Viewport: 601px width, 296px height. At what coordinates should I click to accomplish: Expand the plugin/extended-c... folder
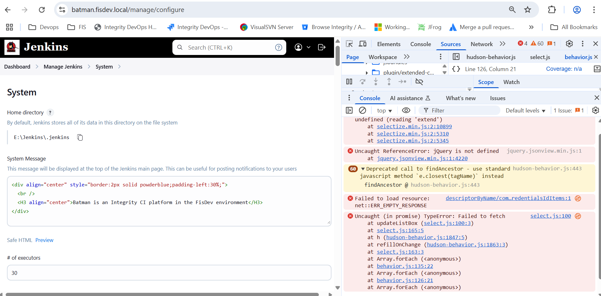pos(367,73)
